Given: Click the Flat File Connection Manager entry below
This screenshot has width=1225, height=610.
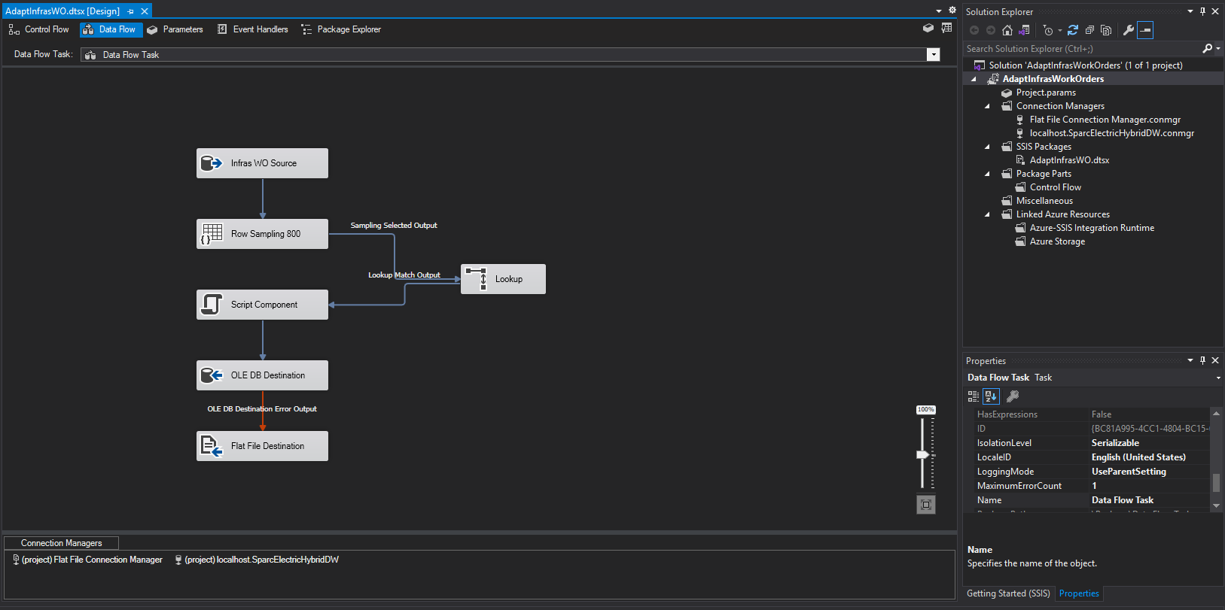Looking at the screenshot, I should tap(87, 560).
